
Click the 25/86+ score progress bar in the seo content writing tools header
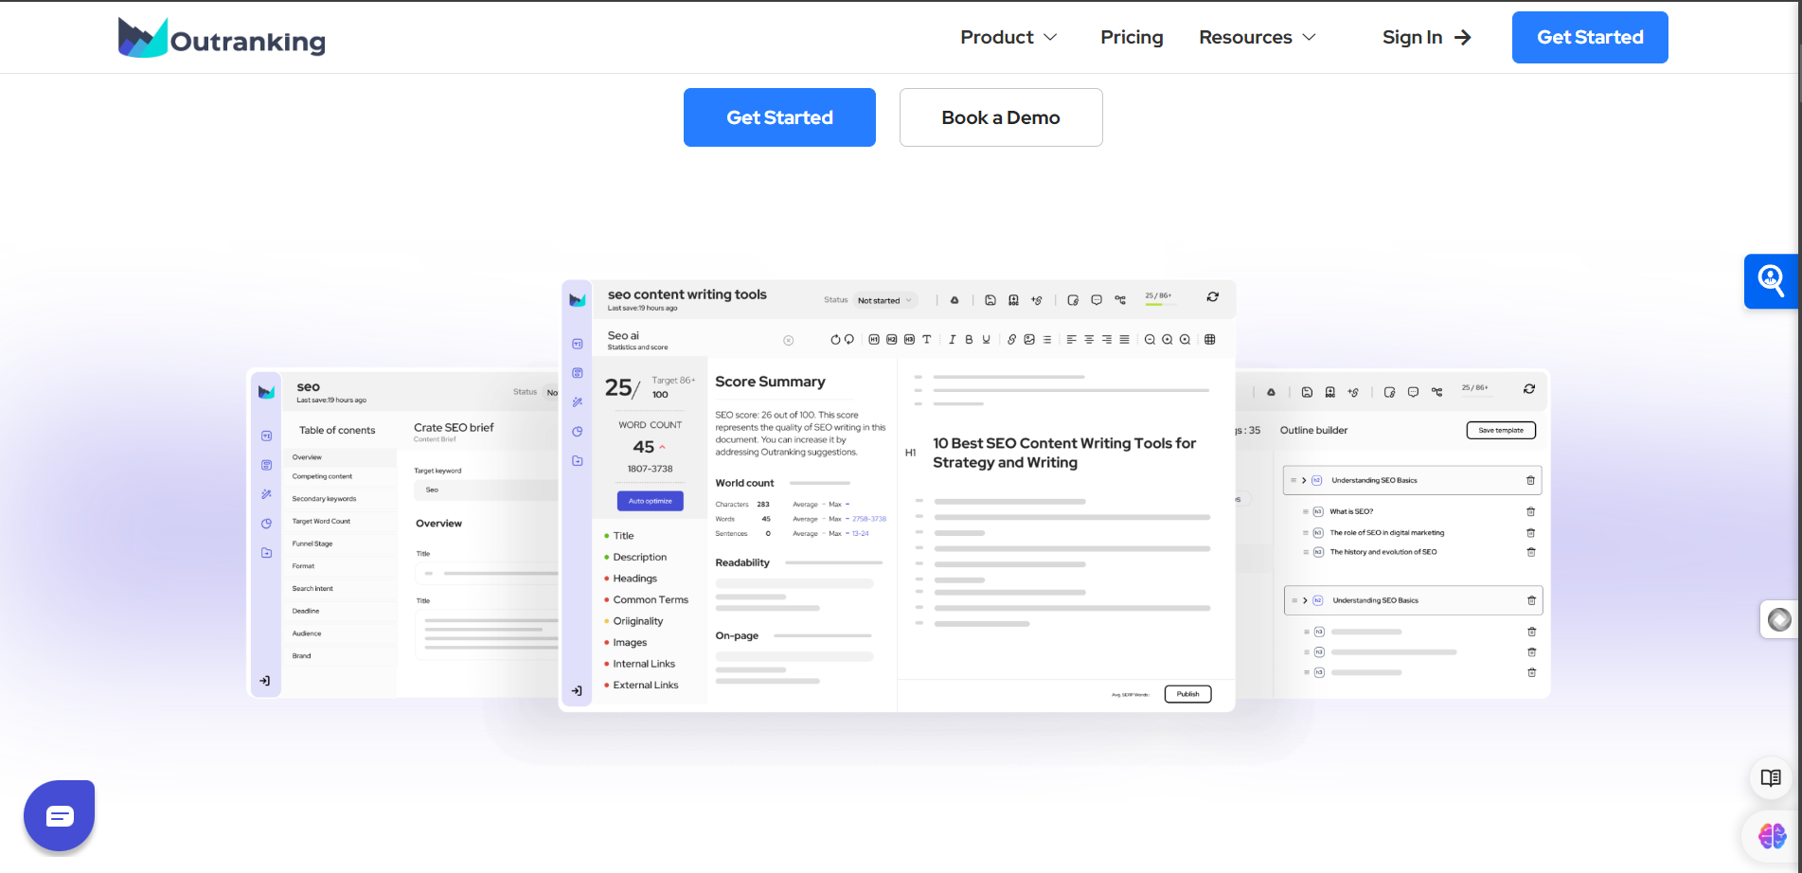pos(1159,304)
